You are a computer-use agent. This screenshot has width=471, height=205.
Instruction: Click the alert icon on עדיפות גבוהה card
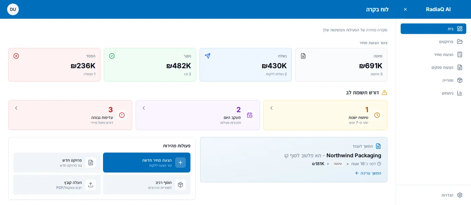[x=122, y=115]
